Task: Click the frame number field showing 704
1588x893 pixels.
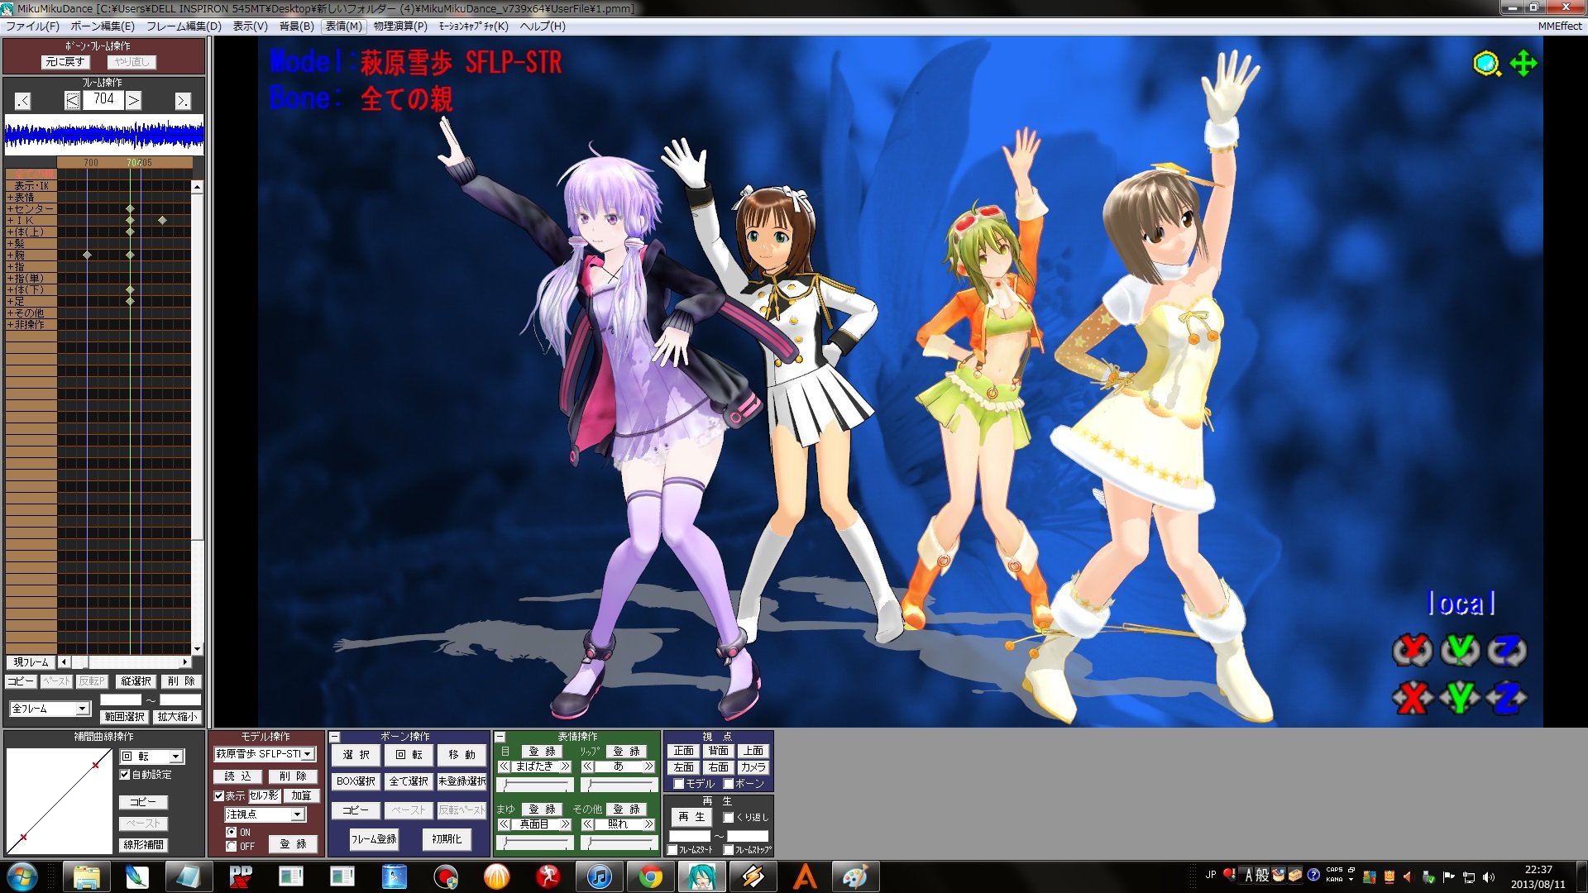Action: 103,100
